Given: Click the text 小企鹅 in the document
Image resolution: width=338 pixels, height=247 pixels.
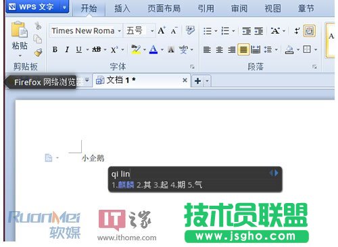Looking at the screenshot, I should click(x=93, y=158).
